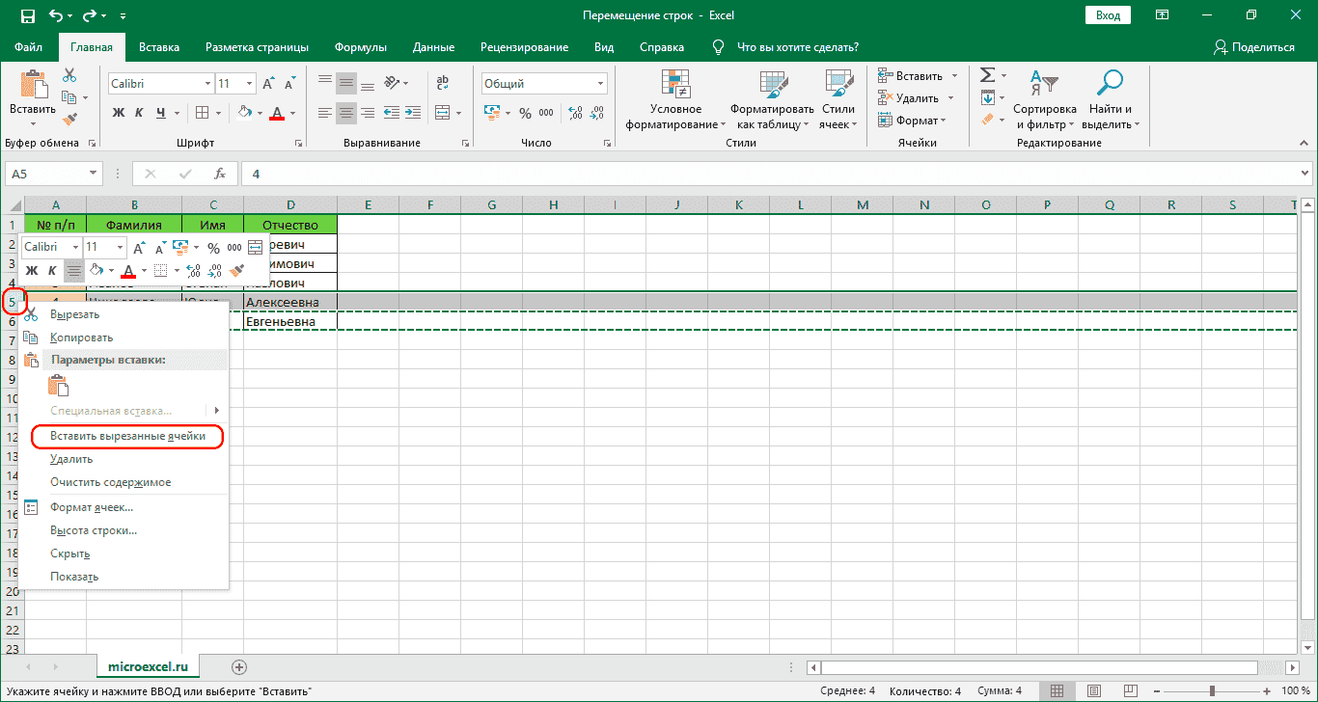Open the font size dropdown
1318x702 pixels.
point(249,83)
